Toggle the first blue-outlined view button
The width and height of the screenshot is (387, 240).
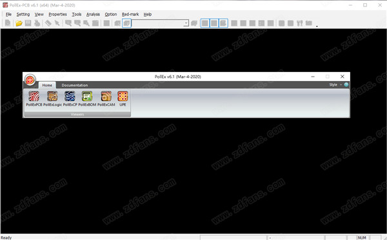(205, 23)
